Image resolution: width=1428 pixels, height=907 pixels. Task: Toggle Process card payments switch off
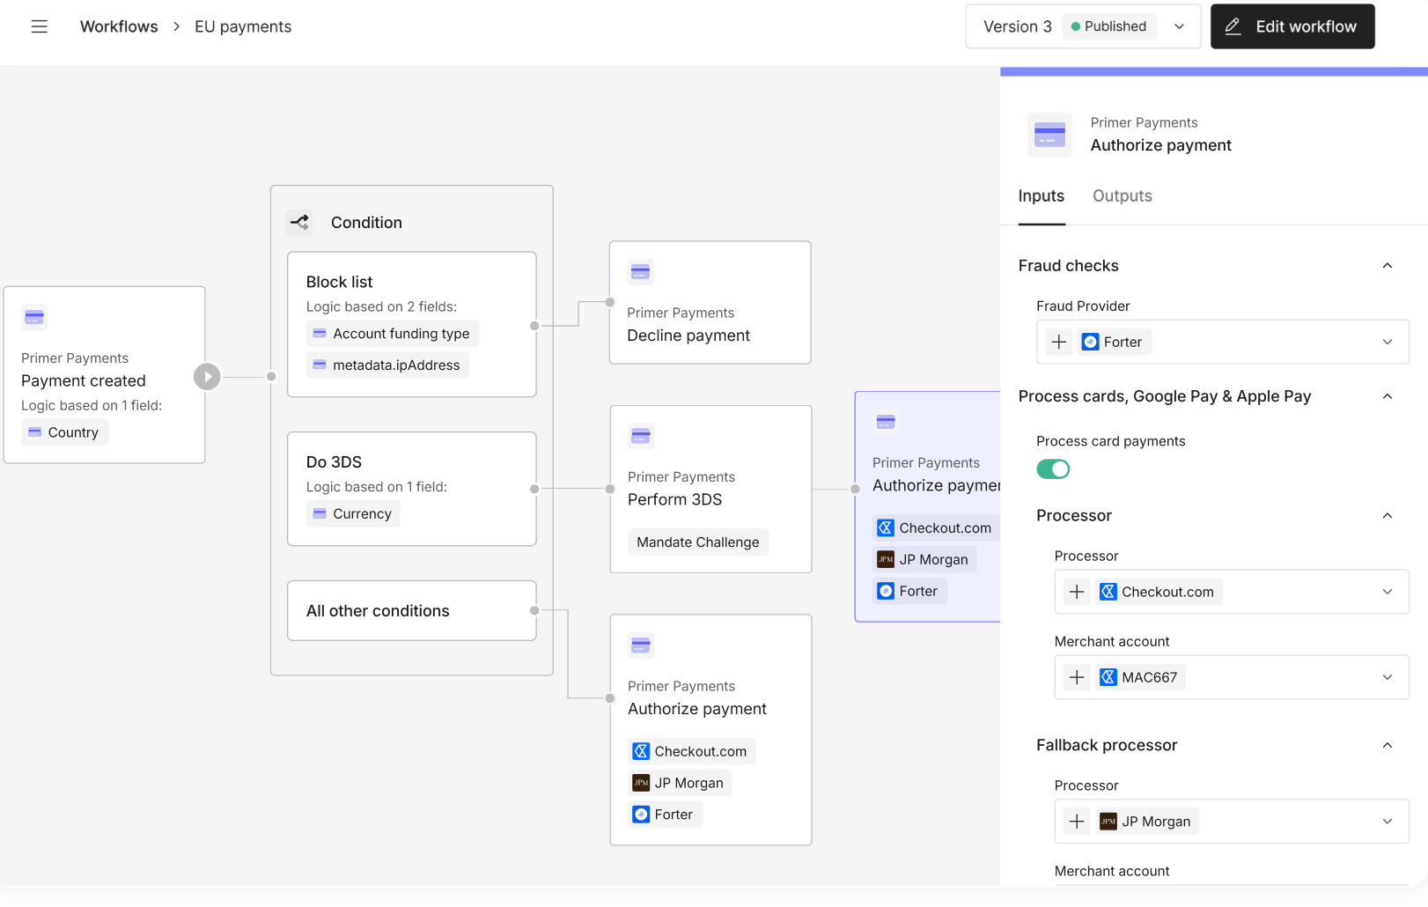coord(1053,469)
